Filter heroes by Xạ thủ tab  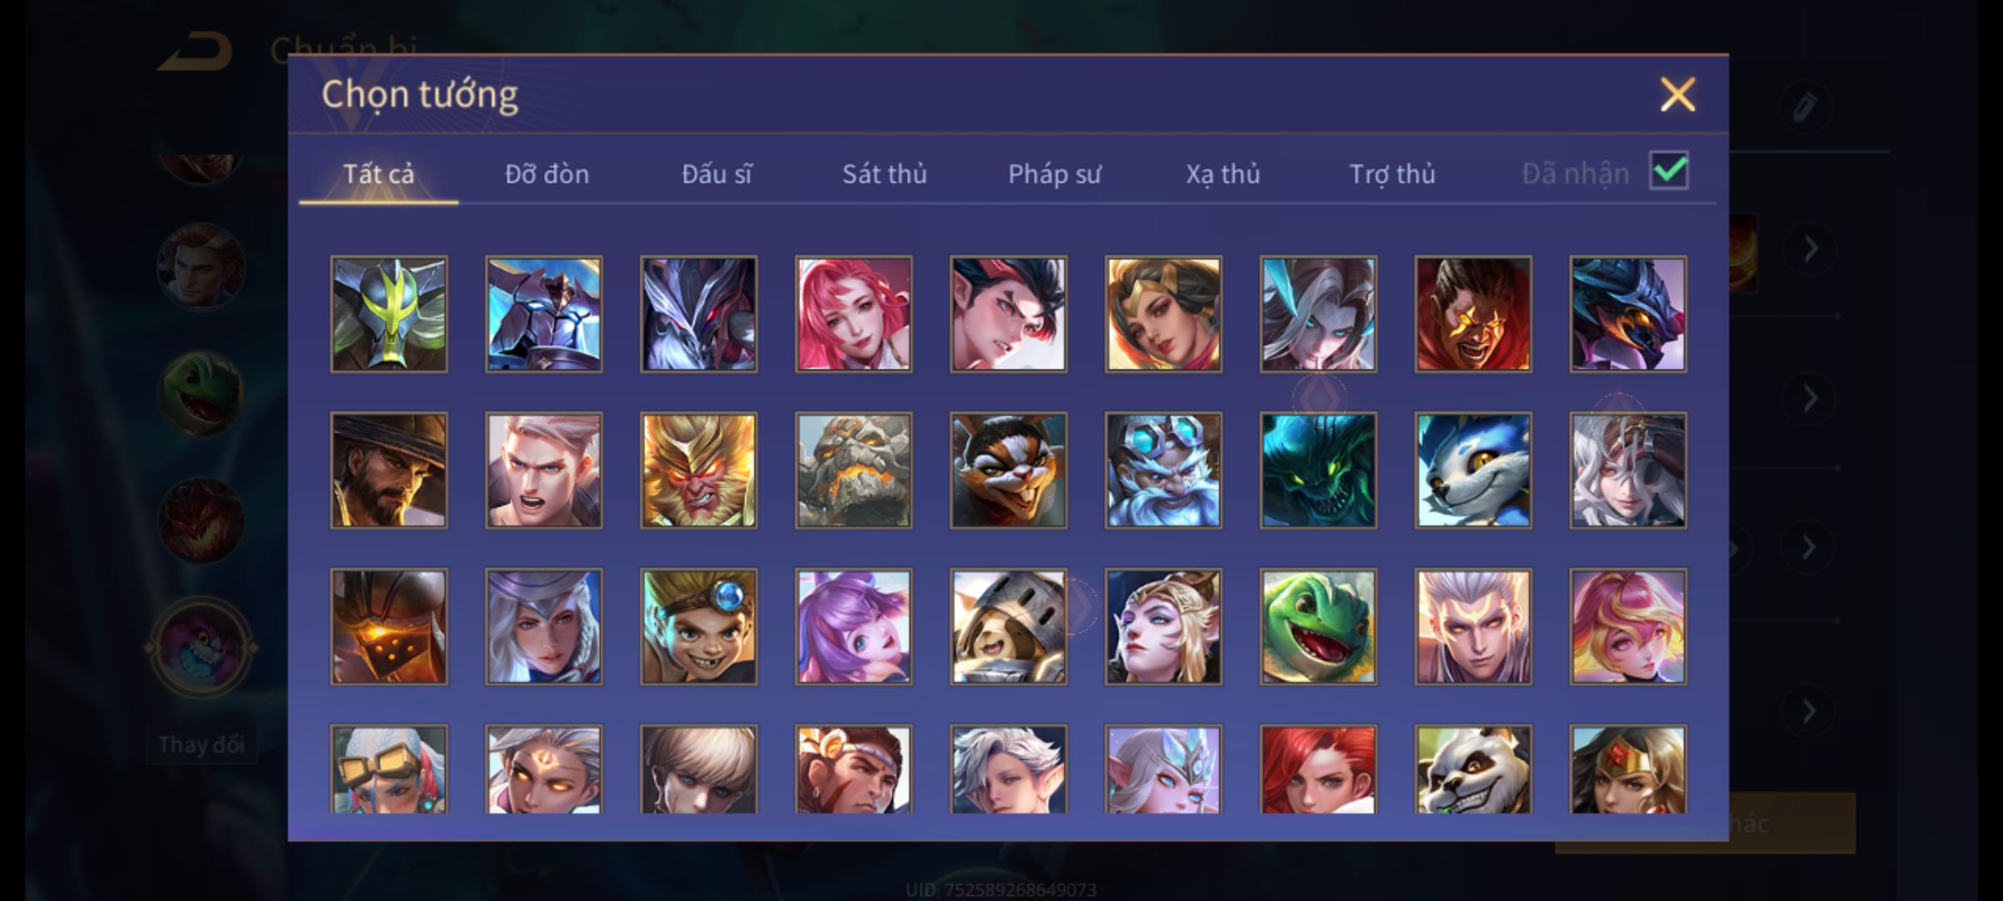[1223, 174]
